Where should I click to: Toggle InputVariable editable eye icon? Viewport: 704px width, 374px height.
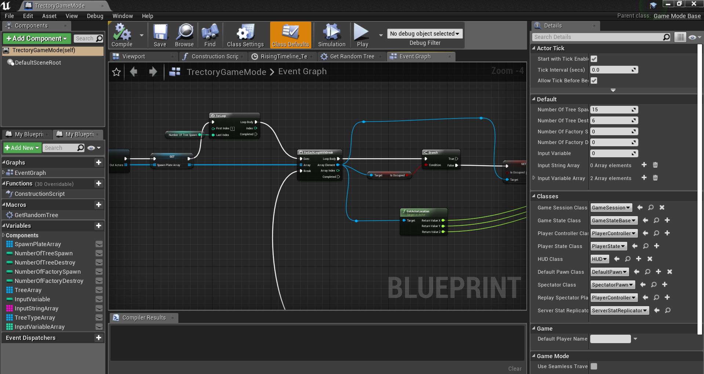(x=99, y=299)
